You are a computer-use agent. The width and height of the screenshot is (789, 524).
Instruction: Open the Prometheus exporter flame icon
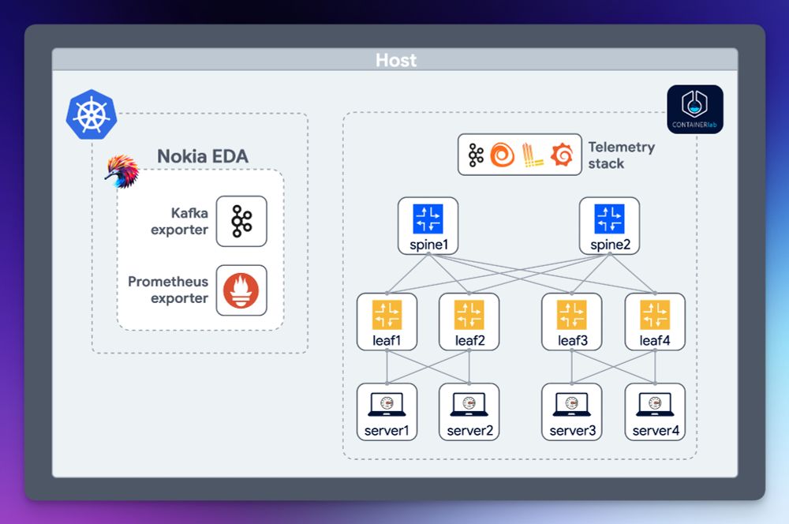[241, 290]
